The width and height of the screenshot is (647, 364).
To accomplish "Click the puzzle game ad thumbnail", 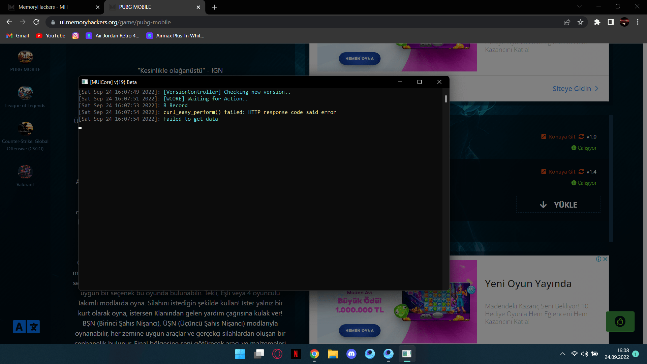I will coord(436,301).
